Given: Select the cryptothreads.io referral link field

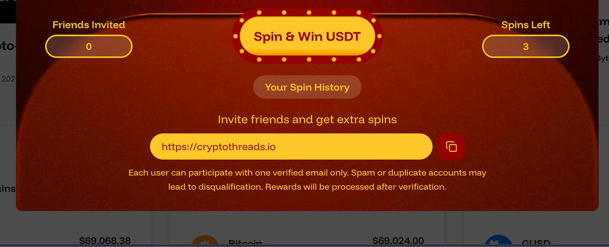Looking at the screenshot, I should [x=291, y=146].
